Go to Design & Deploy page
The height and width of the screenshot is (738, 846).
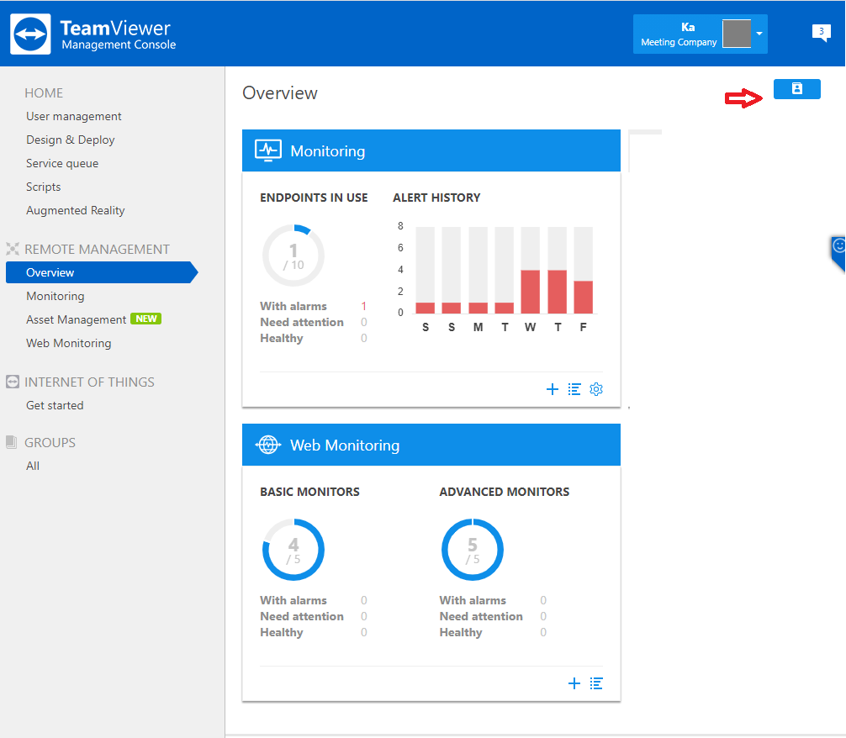pos(71,140)
